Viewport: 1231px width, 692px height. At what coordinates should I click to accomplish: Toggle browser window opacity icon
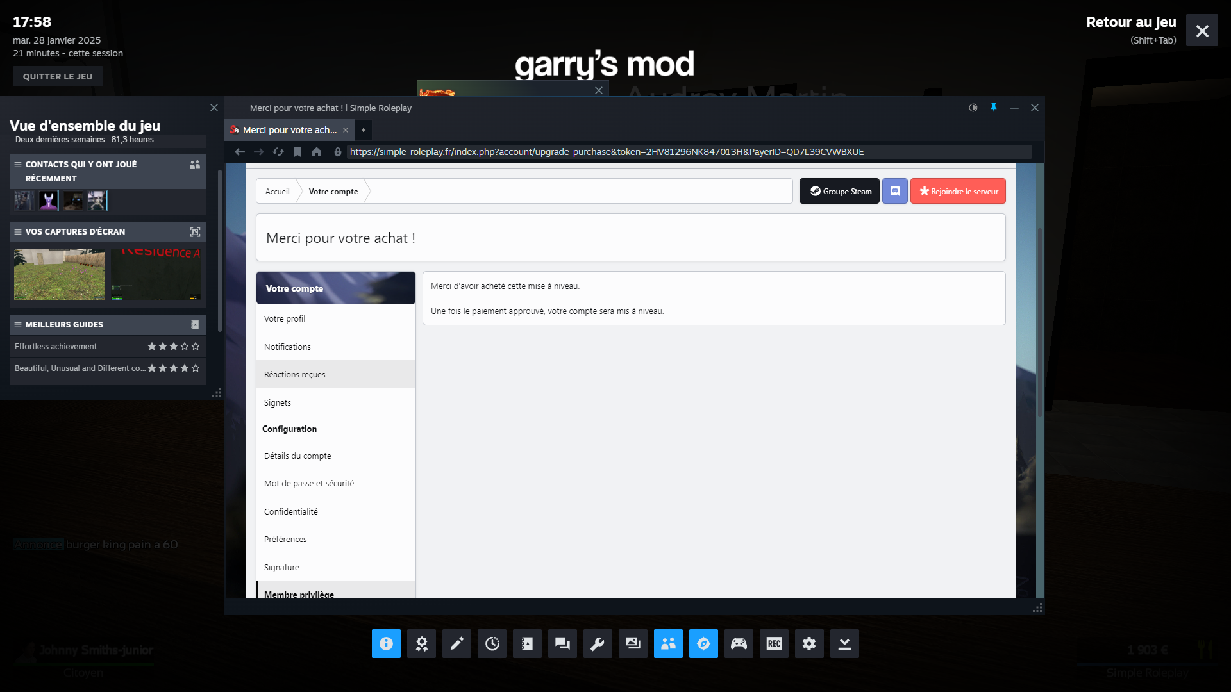(973, 108)
